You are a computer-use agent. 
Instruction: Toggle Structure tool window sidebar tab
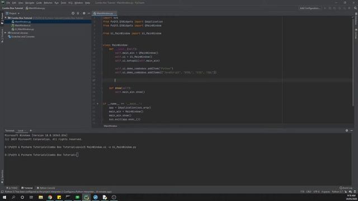pos(2,35)
